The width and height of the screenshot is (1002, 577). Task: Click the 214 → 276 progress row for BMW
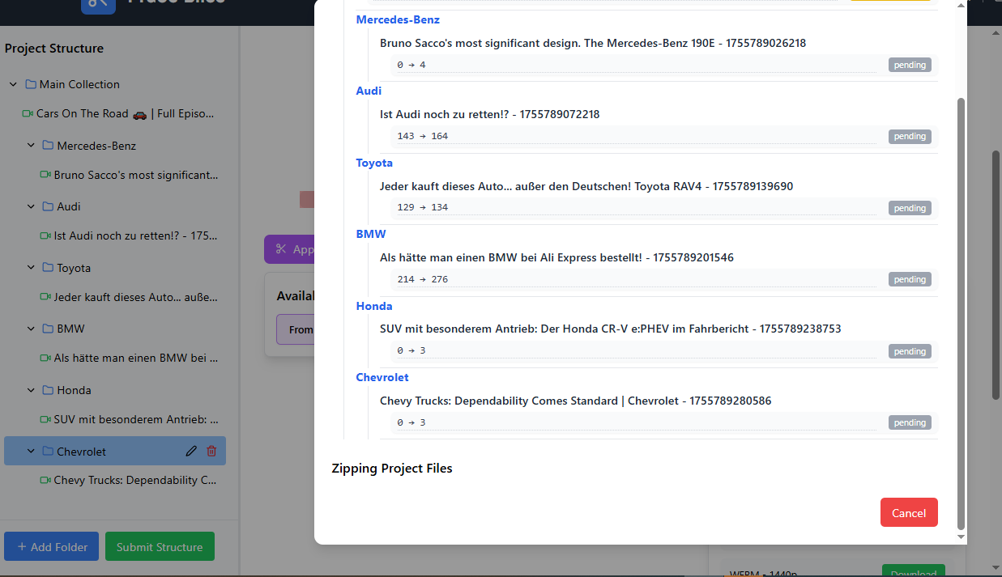[x=664, y=279]
